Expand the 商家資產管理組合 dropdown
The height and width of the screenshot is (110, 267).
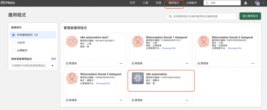tap(33, 66)
